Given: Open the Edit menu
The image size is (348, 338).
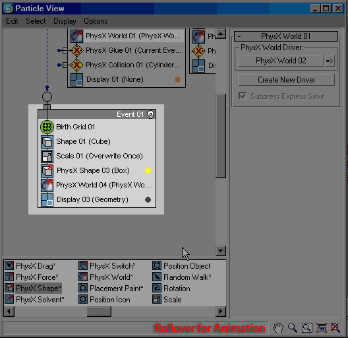Looking at the screenshot, I should pos(12,21).
